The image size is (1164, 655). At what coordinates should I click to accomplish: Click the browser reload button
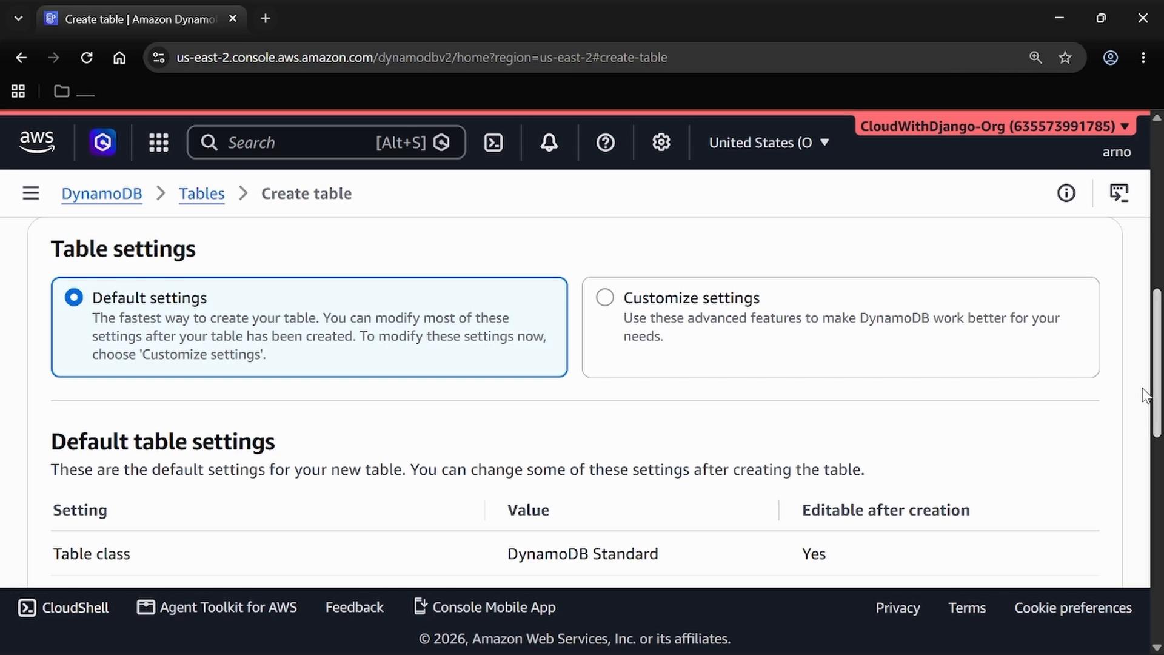pyautogui.click(x=87, y=58)
